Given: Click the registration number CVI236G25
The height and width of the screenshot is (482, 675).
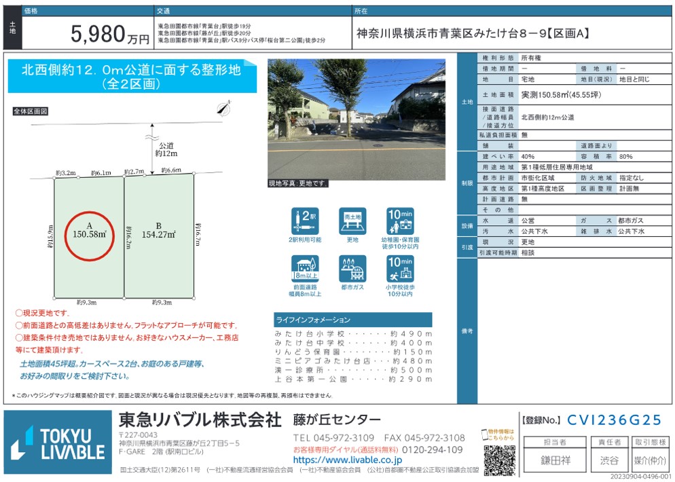Looking at the screenshot, I should [x=613, y=420].
